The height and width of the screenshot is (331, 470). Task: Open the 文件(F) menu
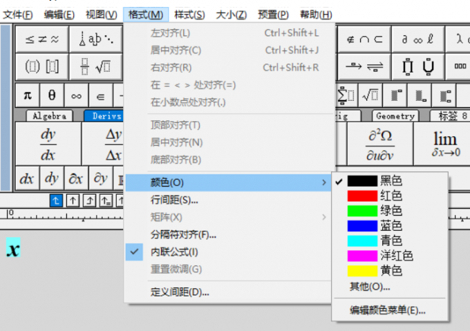point(18,15)
